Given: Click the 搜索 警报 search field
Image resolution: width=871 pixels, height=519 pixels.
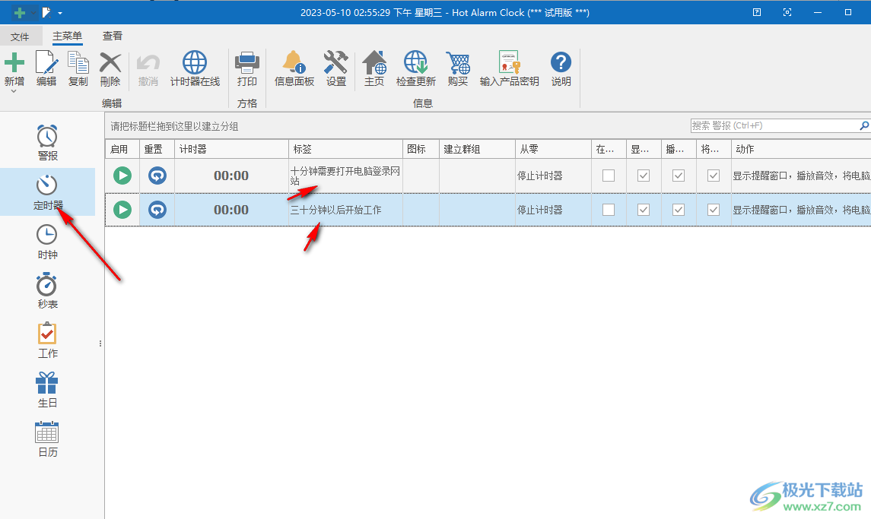Looking at the screenshot, I should click(x=775, y=126).
